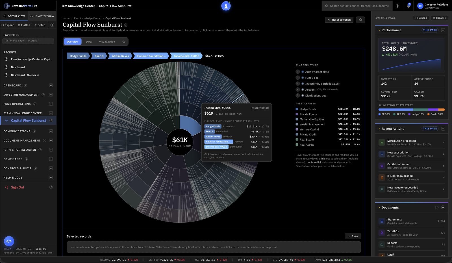Click the Hedge Funds breadcrumb chip
452x263 pixels.
[x=78, y=56]
